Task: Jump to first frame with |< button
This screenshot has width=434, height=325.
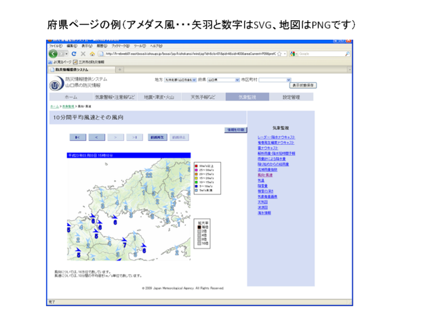Action: pos(78,137)
